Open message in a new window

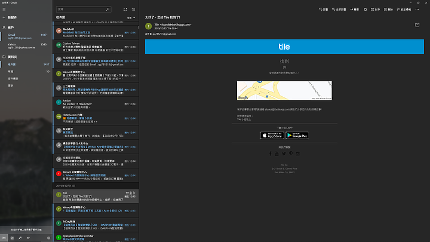click(x=417, y=24)
